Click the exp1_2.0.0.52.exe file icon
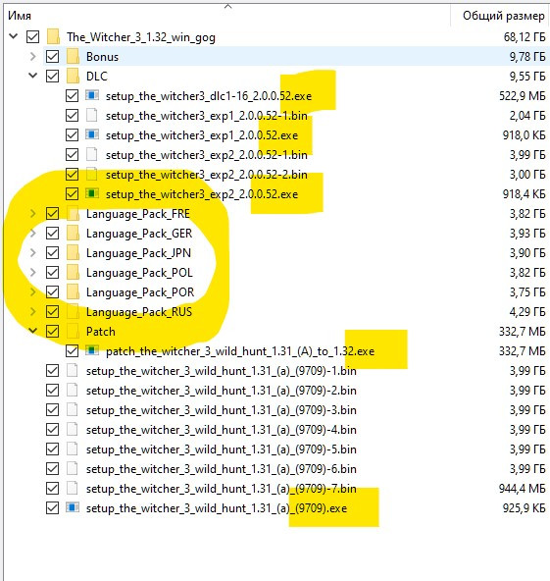This screenshot has height=581, width=550. pos(92,134)
